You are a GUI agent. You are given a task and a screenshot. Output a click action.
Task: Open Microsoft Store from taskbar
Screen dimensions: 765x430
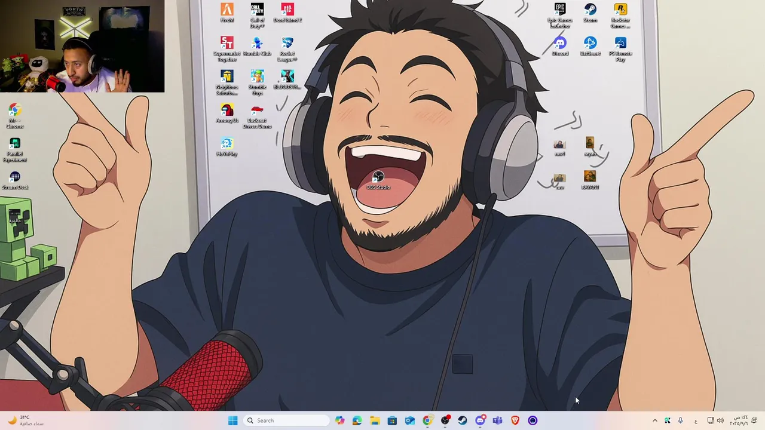[392, 420]
